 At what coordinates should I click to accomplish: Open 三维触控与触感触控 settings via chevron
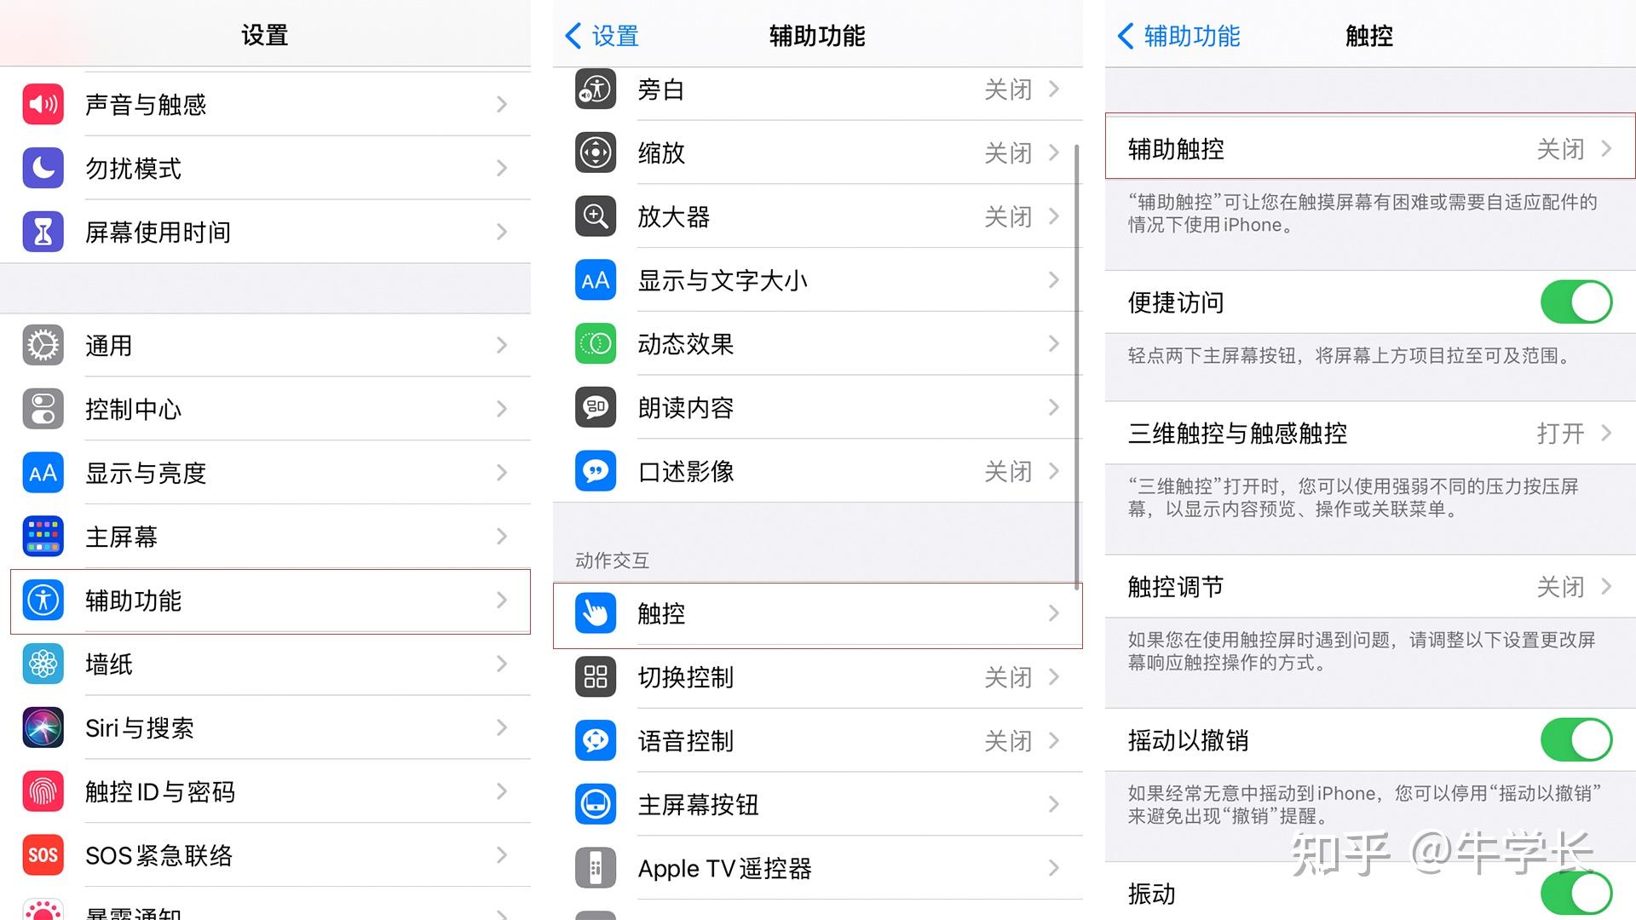click(1607, 434)
